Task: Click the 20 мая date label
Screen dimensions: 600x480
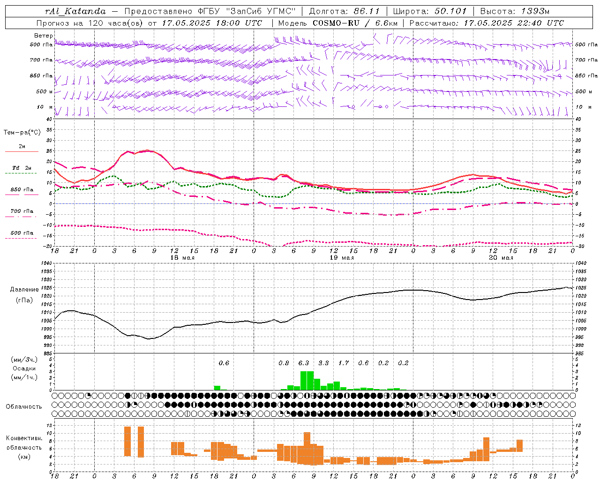Action: (501, 258)
